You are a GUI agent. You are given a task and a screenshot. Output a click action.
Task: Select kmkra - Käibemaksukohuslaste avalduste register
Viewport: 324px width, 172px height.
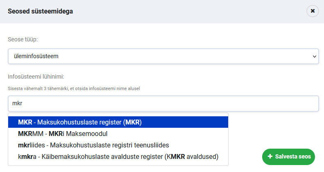118,156
